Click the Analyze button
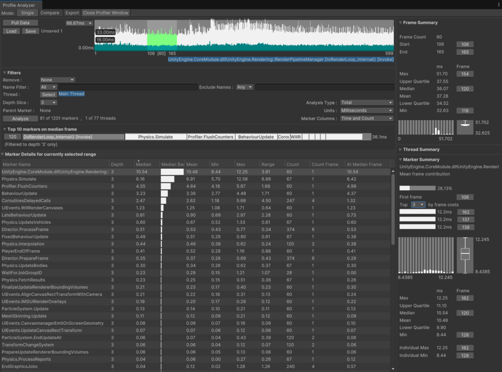The width and height of the screenshot is (502, 372). 20,119
